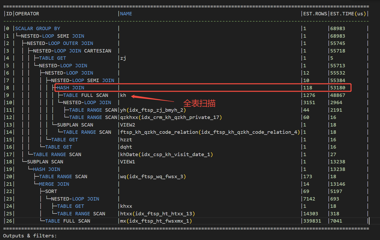Click VIEW2 subplan name

[128, 125]
